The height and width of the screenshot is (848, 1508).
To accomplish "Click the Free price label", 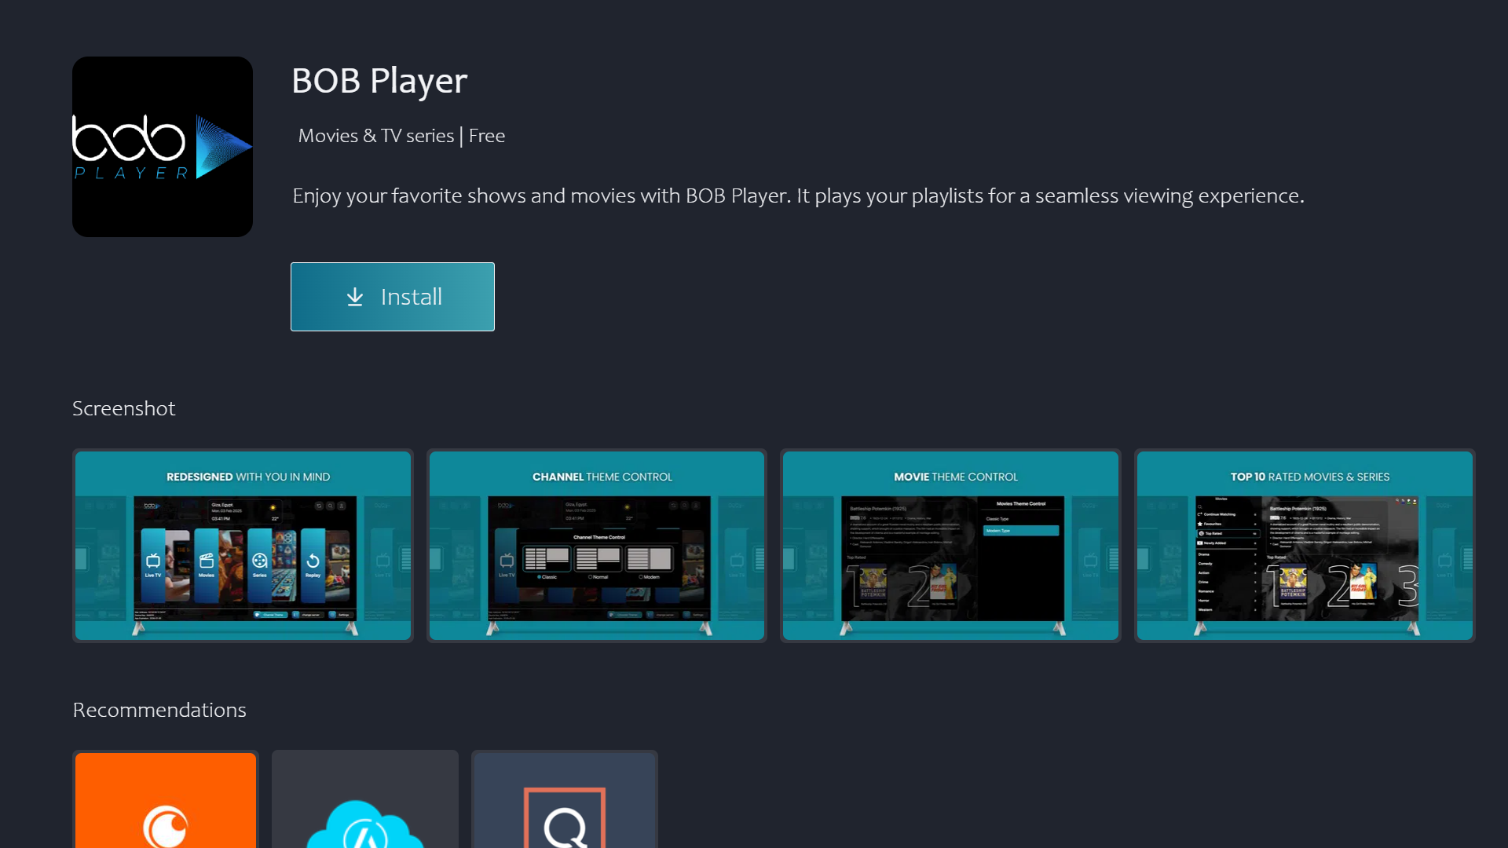I will (486, 136).
